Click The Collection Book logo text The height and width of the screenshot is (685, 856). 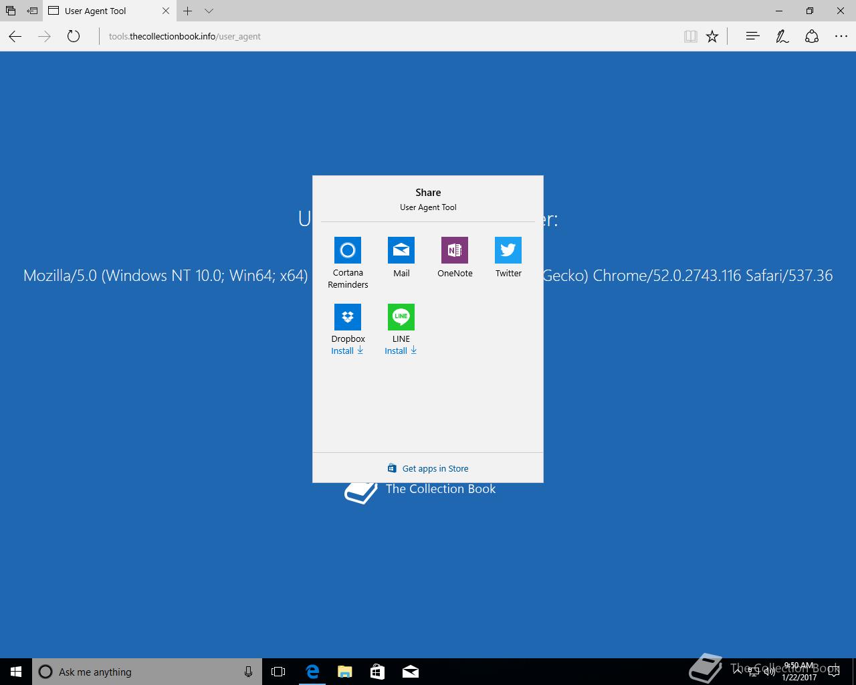[x=441, y=489]
